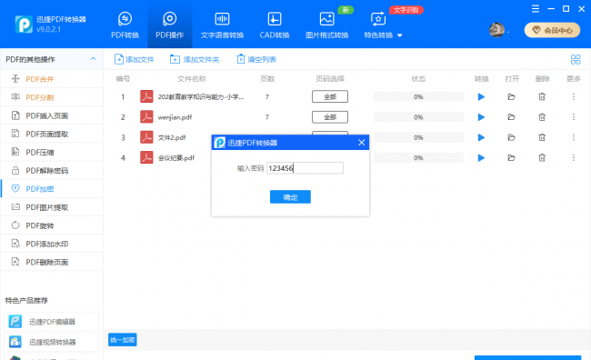Open output folder for file row 1
591x360 pixels.
(x=512, y=97)
